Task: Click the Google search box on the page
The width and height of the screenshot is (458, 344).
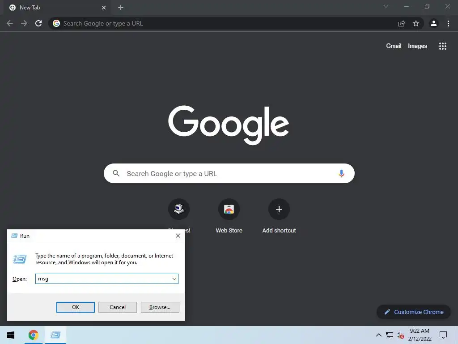Action: [229, 173]
